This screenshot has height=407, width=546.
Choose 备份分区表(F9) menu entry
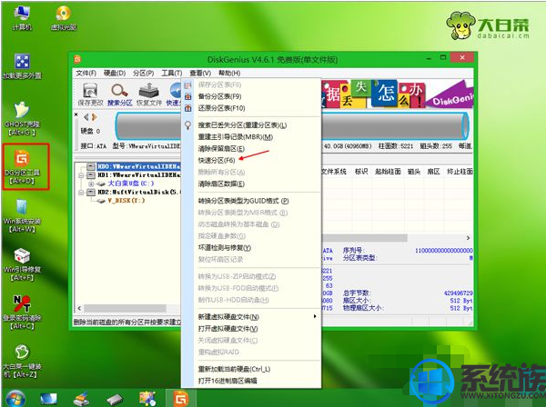[219, 96]
